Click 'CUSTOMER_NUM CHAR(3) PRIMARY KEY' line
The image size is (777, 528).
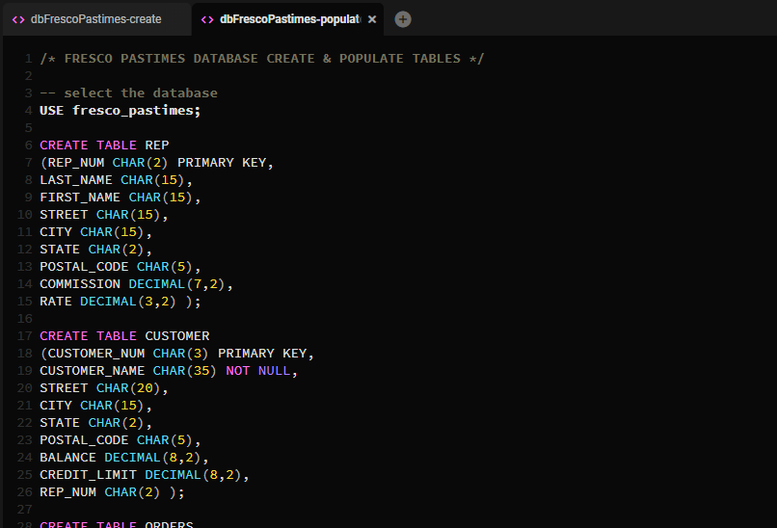[177, 354]
